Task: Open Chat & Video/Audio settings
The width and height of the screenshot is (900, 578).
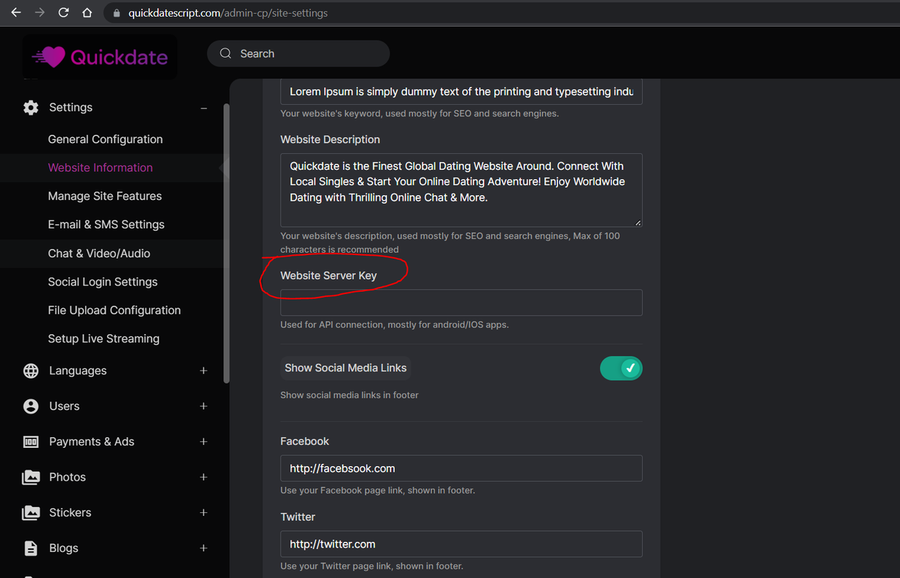Action: pyautogui.click(x=99, y=254)
